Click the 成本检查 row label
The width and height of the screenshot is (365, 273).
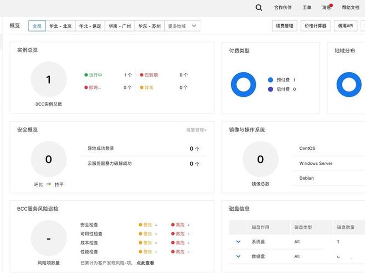pyautogui.click(x=89, y=243)
